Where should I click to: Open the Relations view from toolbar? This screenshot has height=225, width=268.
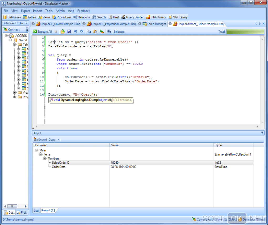[82, 17]
